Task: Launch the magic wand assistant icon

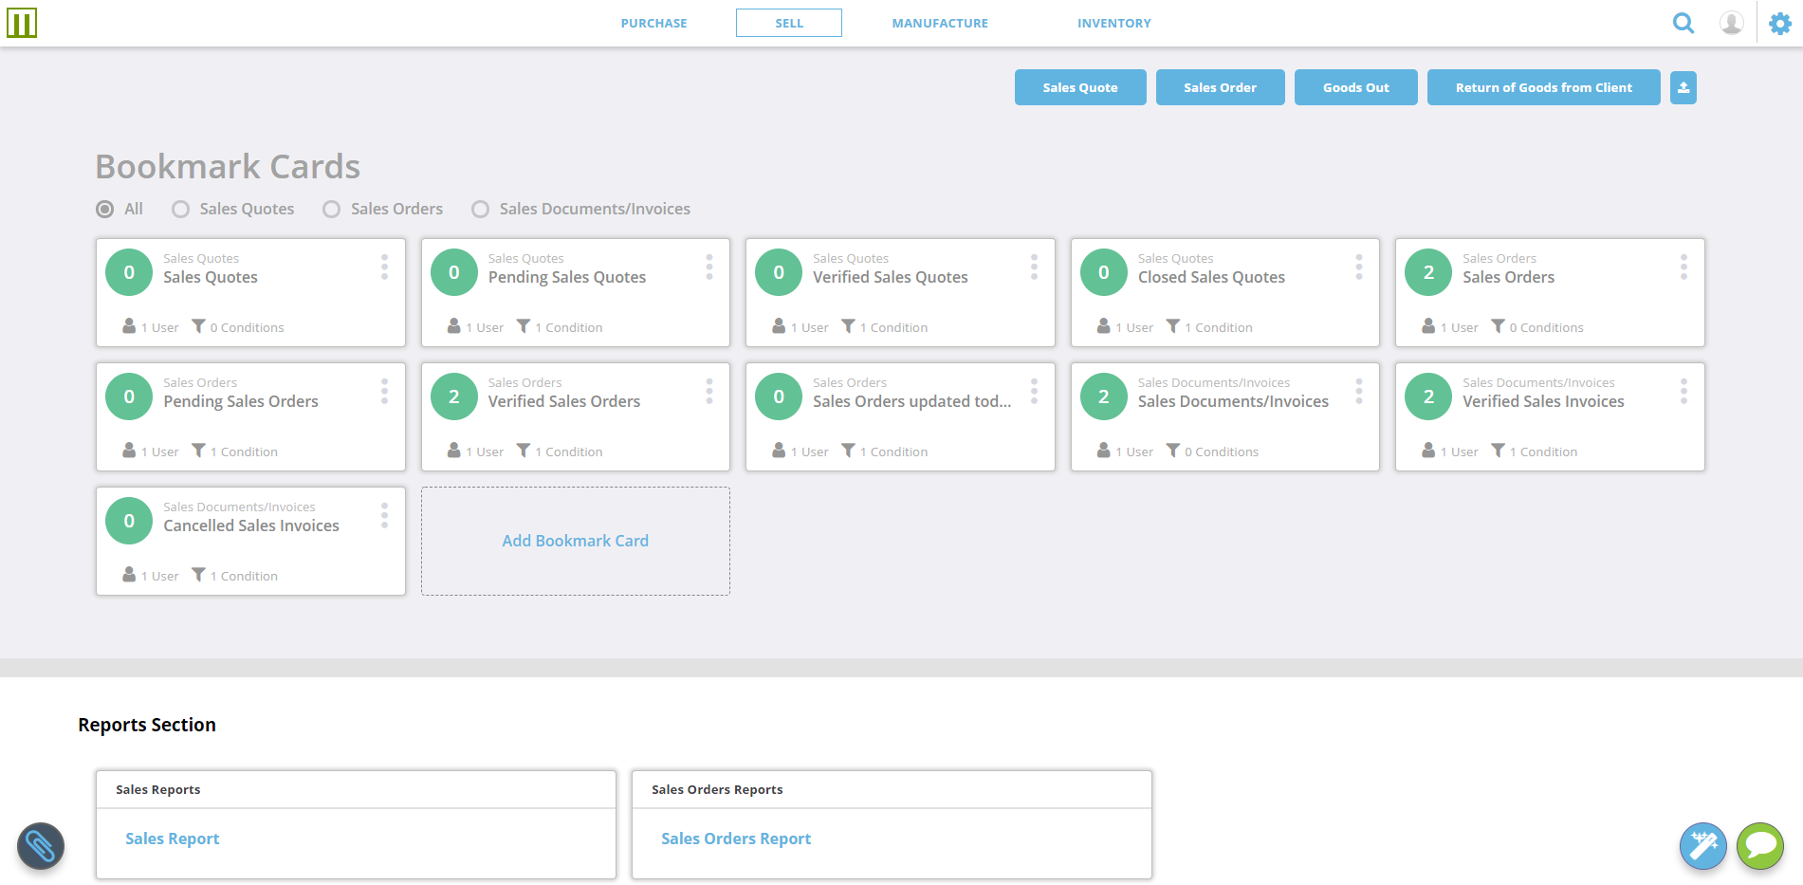Action: point(1702,845)
